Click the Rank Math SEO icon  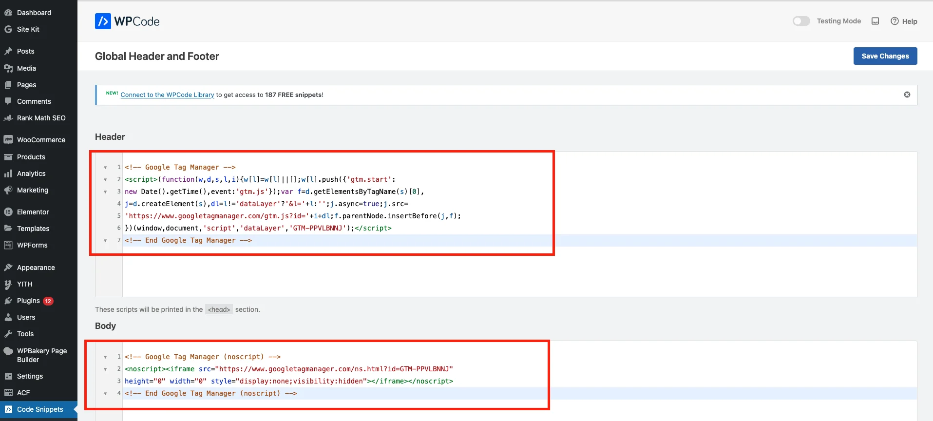point(8,118)
